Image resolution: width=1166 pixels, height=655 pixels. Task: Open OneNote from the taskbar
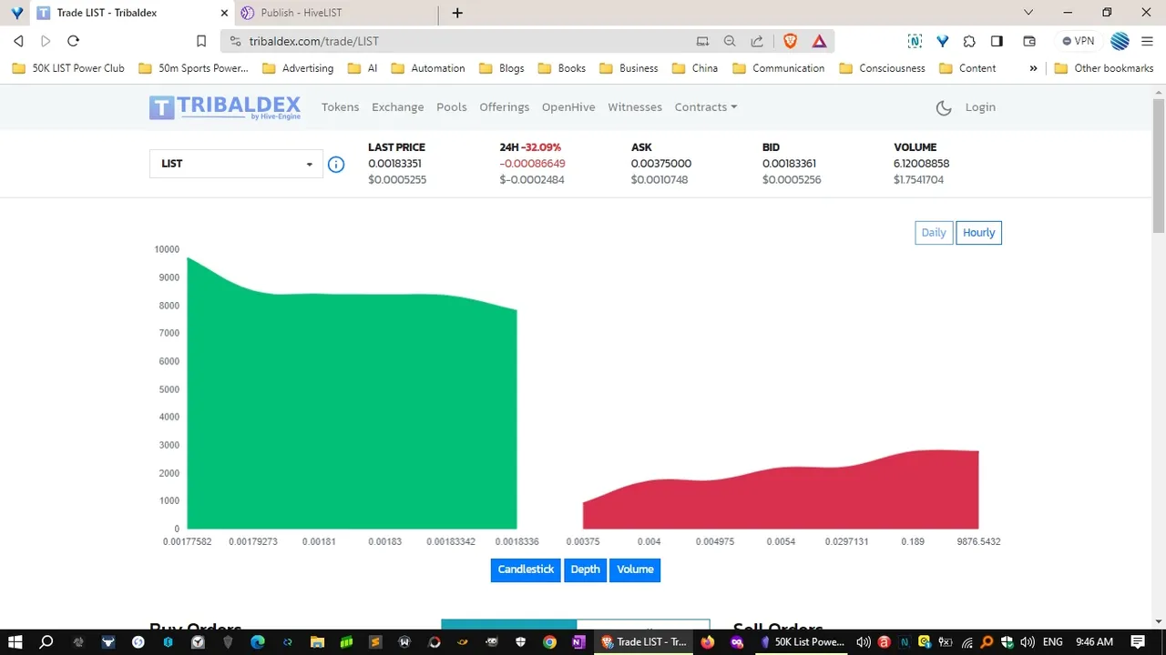coord(578,641)
